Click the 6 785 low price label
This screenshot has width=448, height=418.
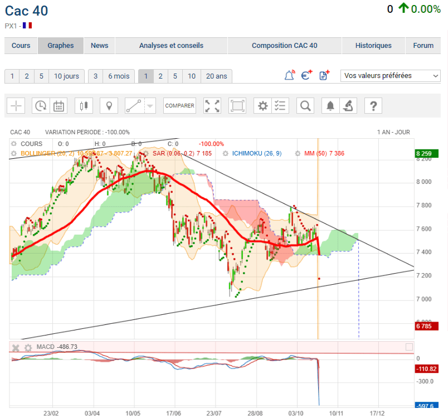point(427,326)
